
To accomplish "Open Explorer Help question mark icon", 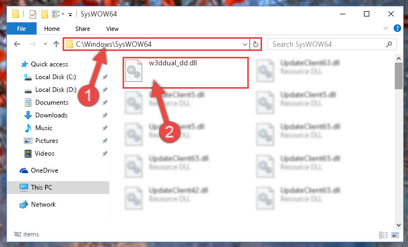I will coord(397,28).
